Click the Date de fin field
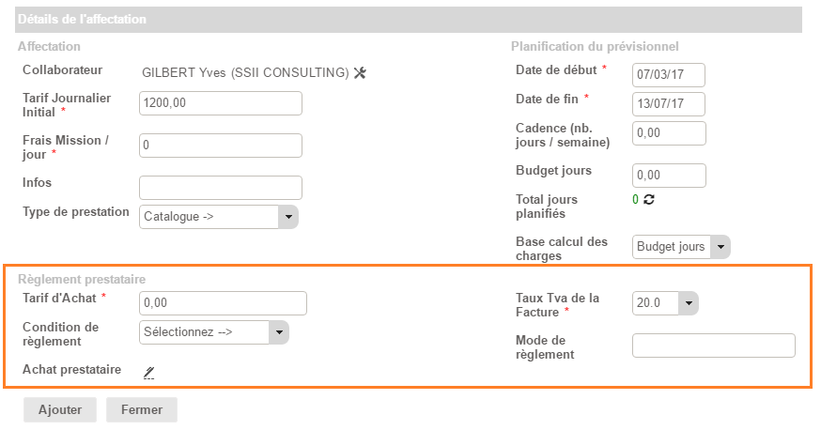This screenshot has height=430, width=821. (x=669, y=103)
